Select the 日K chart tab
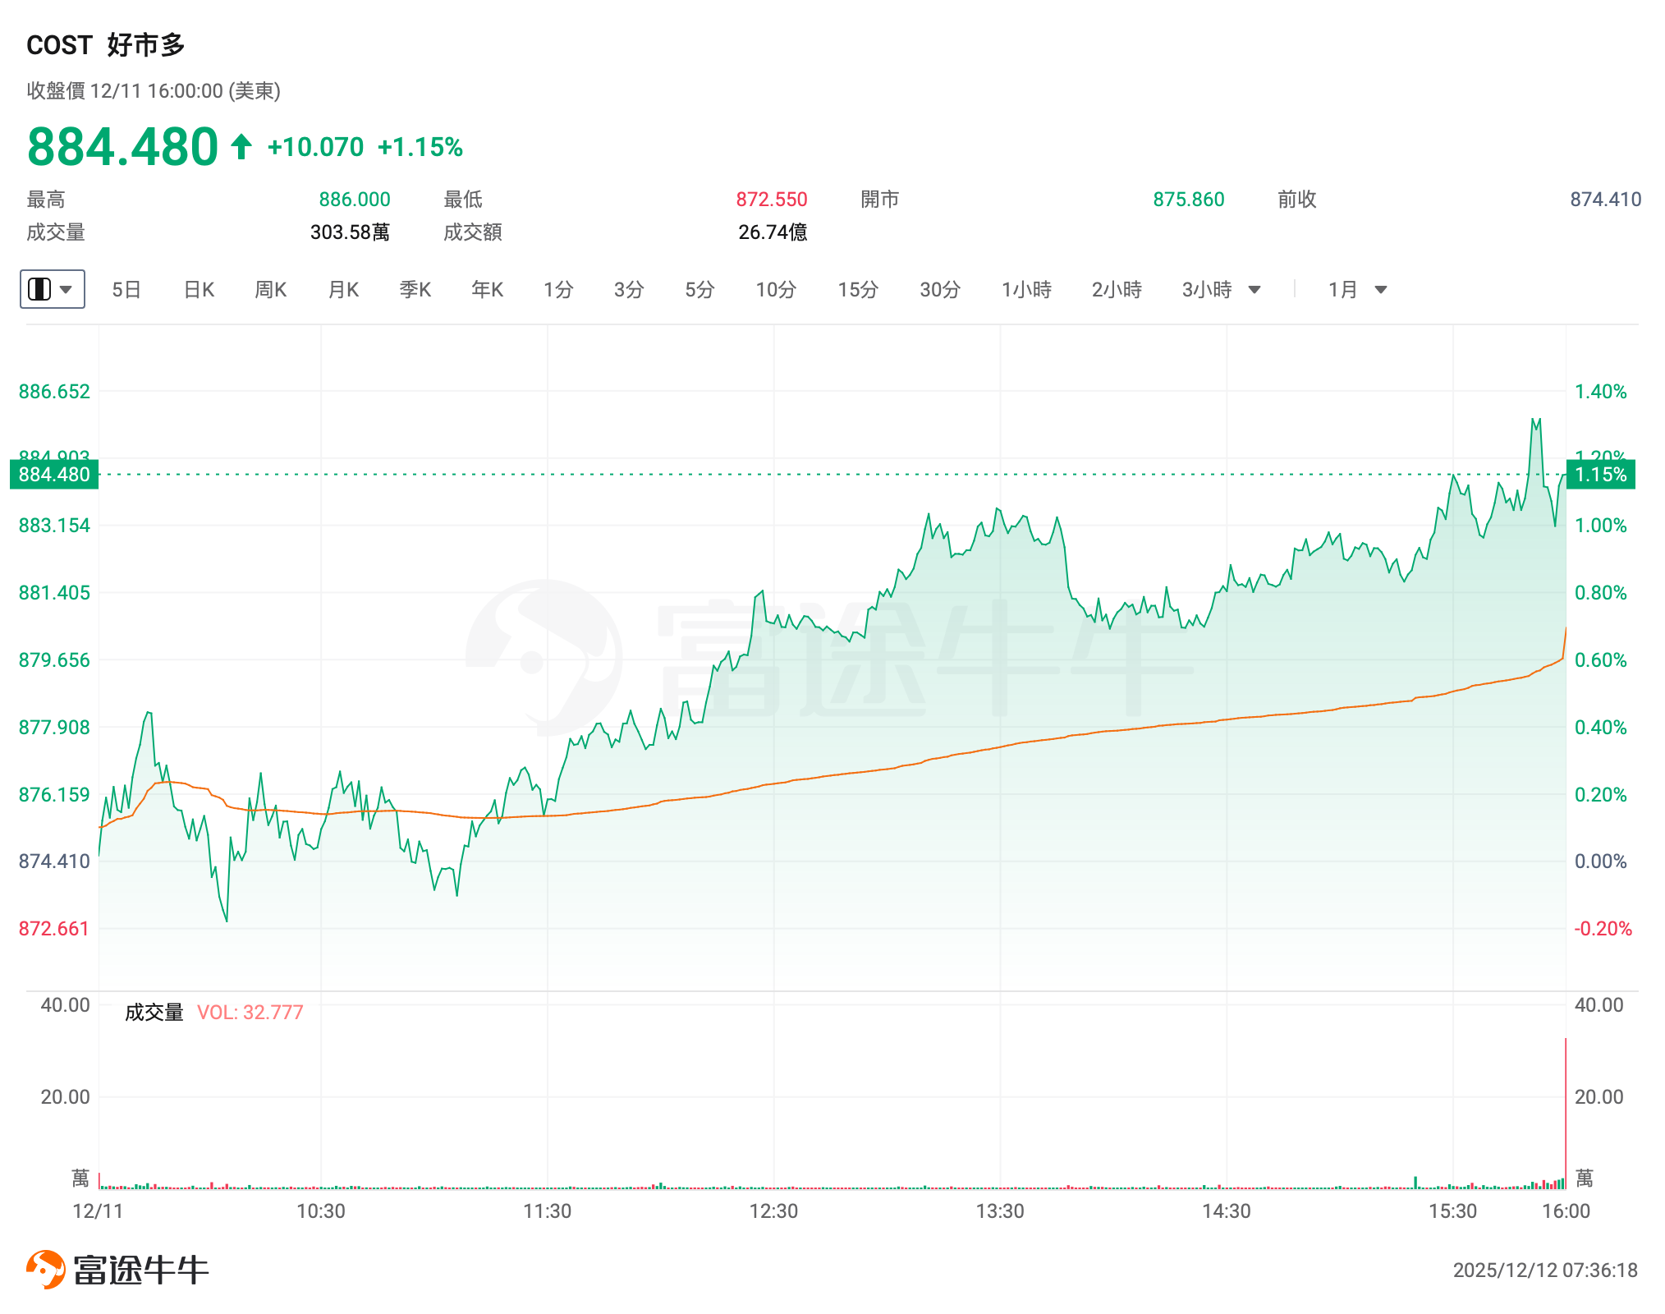The width and height of the screenshot is (1665, 1314). [x=199, y=289]
